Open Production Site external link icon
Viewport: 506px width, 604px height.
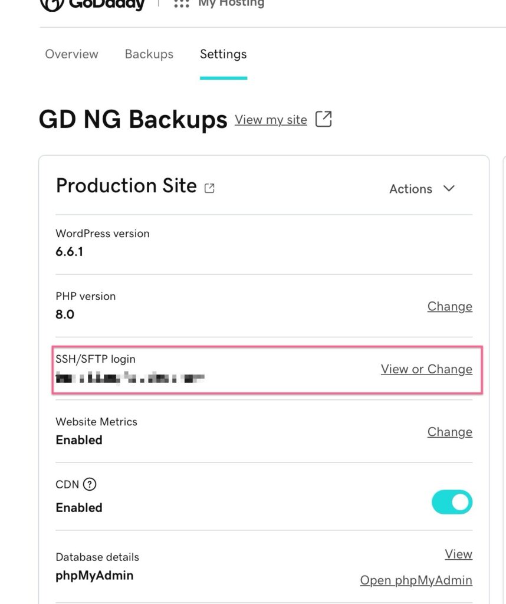click(x=209, y=188)
